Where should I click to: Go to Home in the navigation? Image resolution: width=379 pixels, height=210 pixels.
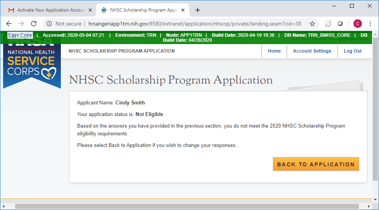(274, 51)
